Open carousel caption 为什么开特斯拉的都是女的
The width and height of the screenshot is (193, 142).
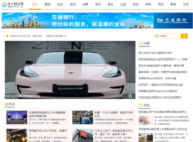23,96
